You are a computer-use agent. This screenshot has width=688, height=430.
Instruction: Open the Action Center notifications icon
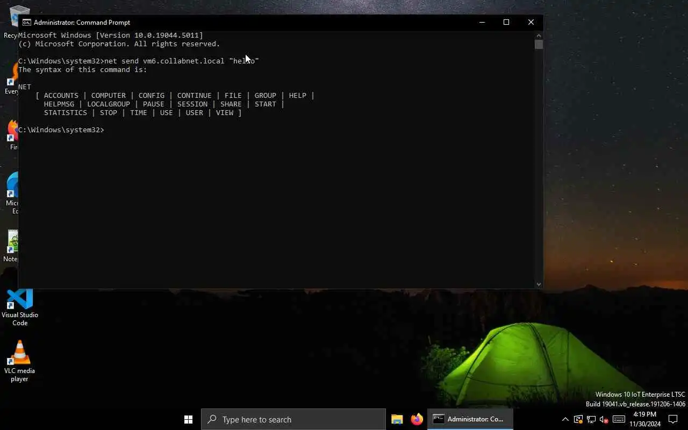click(x=673, y=419)
